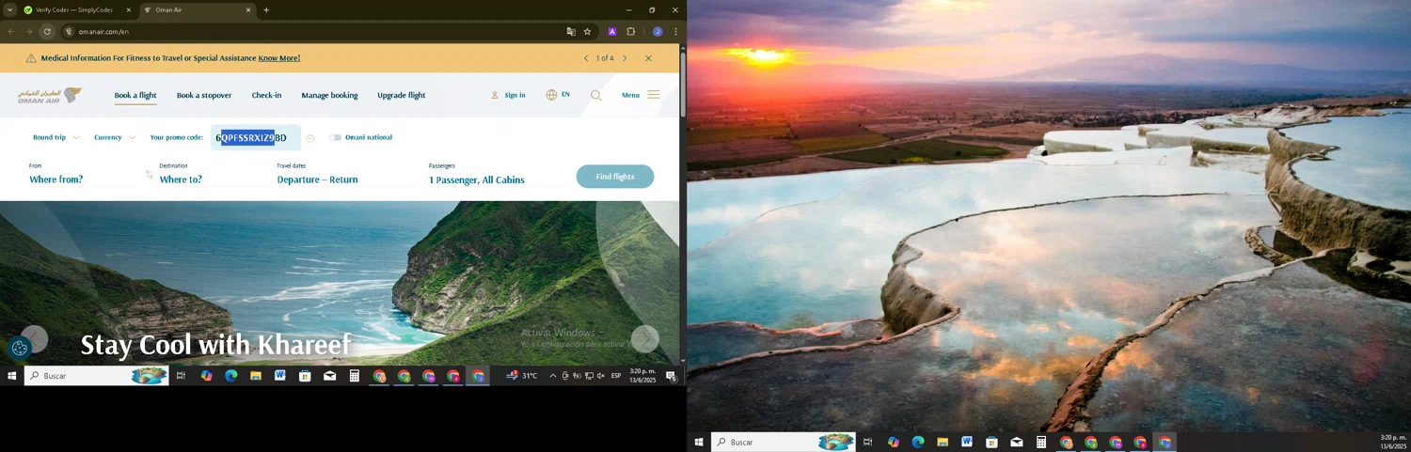Open the cookie settings badge
Viewport: 1411px width, 452px height.
[20, 349]
